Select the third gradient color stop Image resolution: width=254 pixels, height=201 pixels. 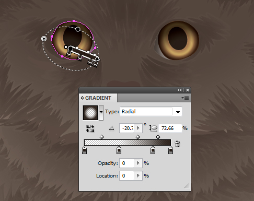(x=153, y=150)
